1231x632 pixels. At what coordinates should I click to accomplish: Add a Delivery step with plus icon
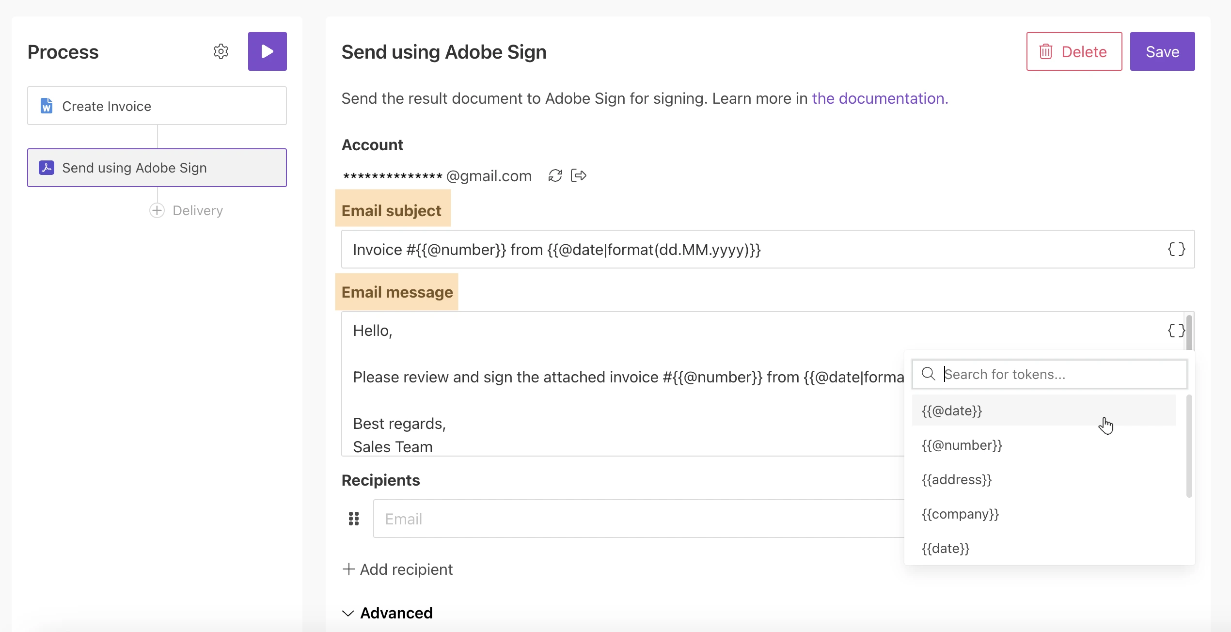(157, 210)
